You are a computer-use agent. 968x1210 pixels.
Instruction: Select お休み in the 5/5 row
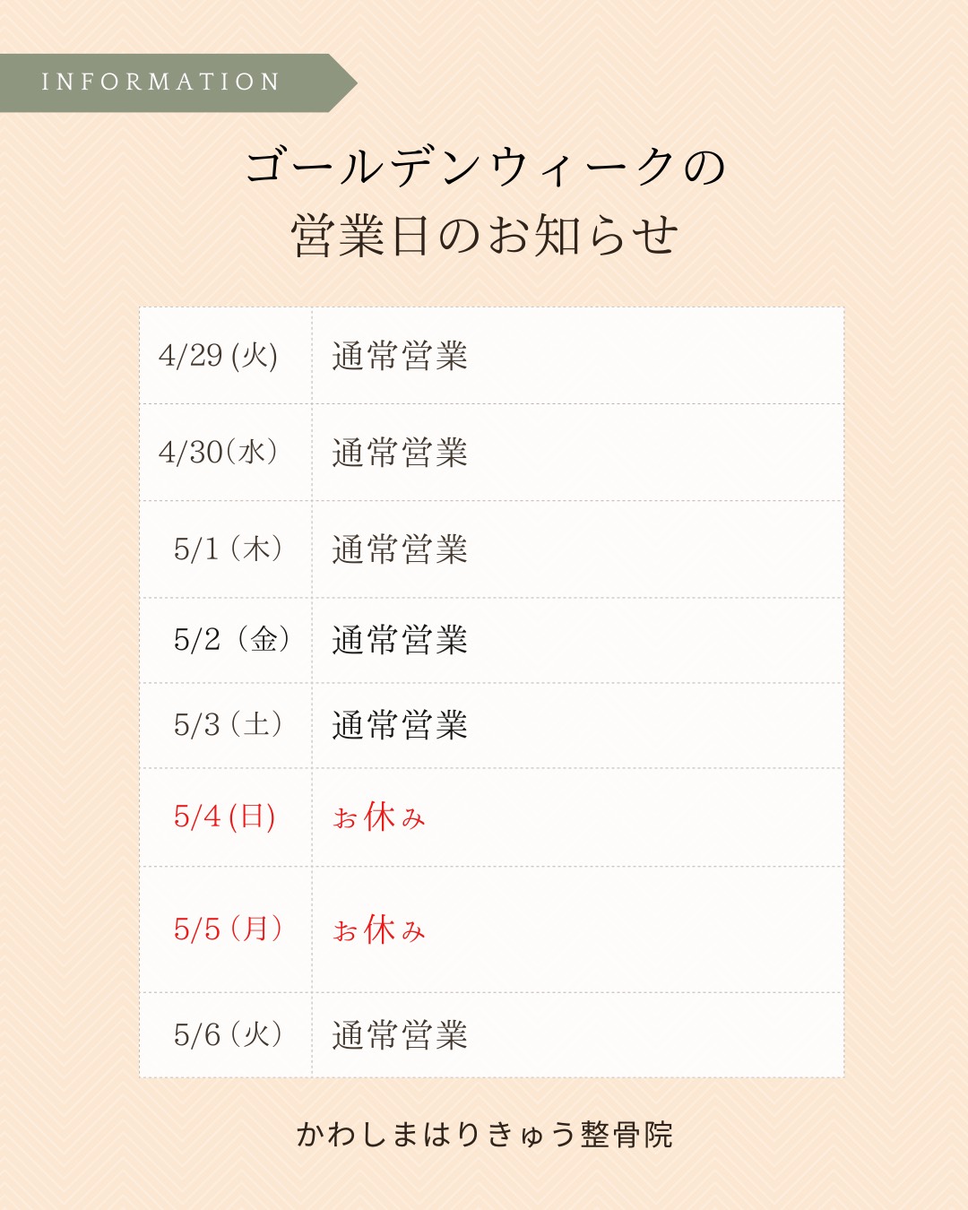pos(379,930)
